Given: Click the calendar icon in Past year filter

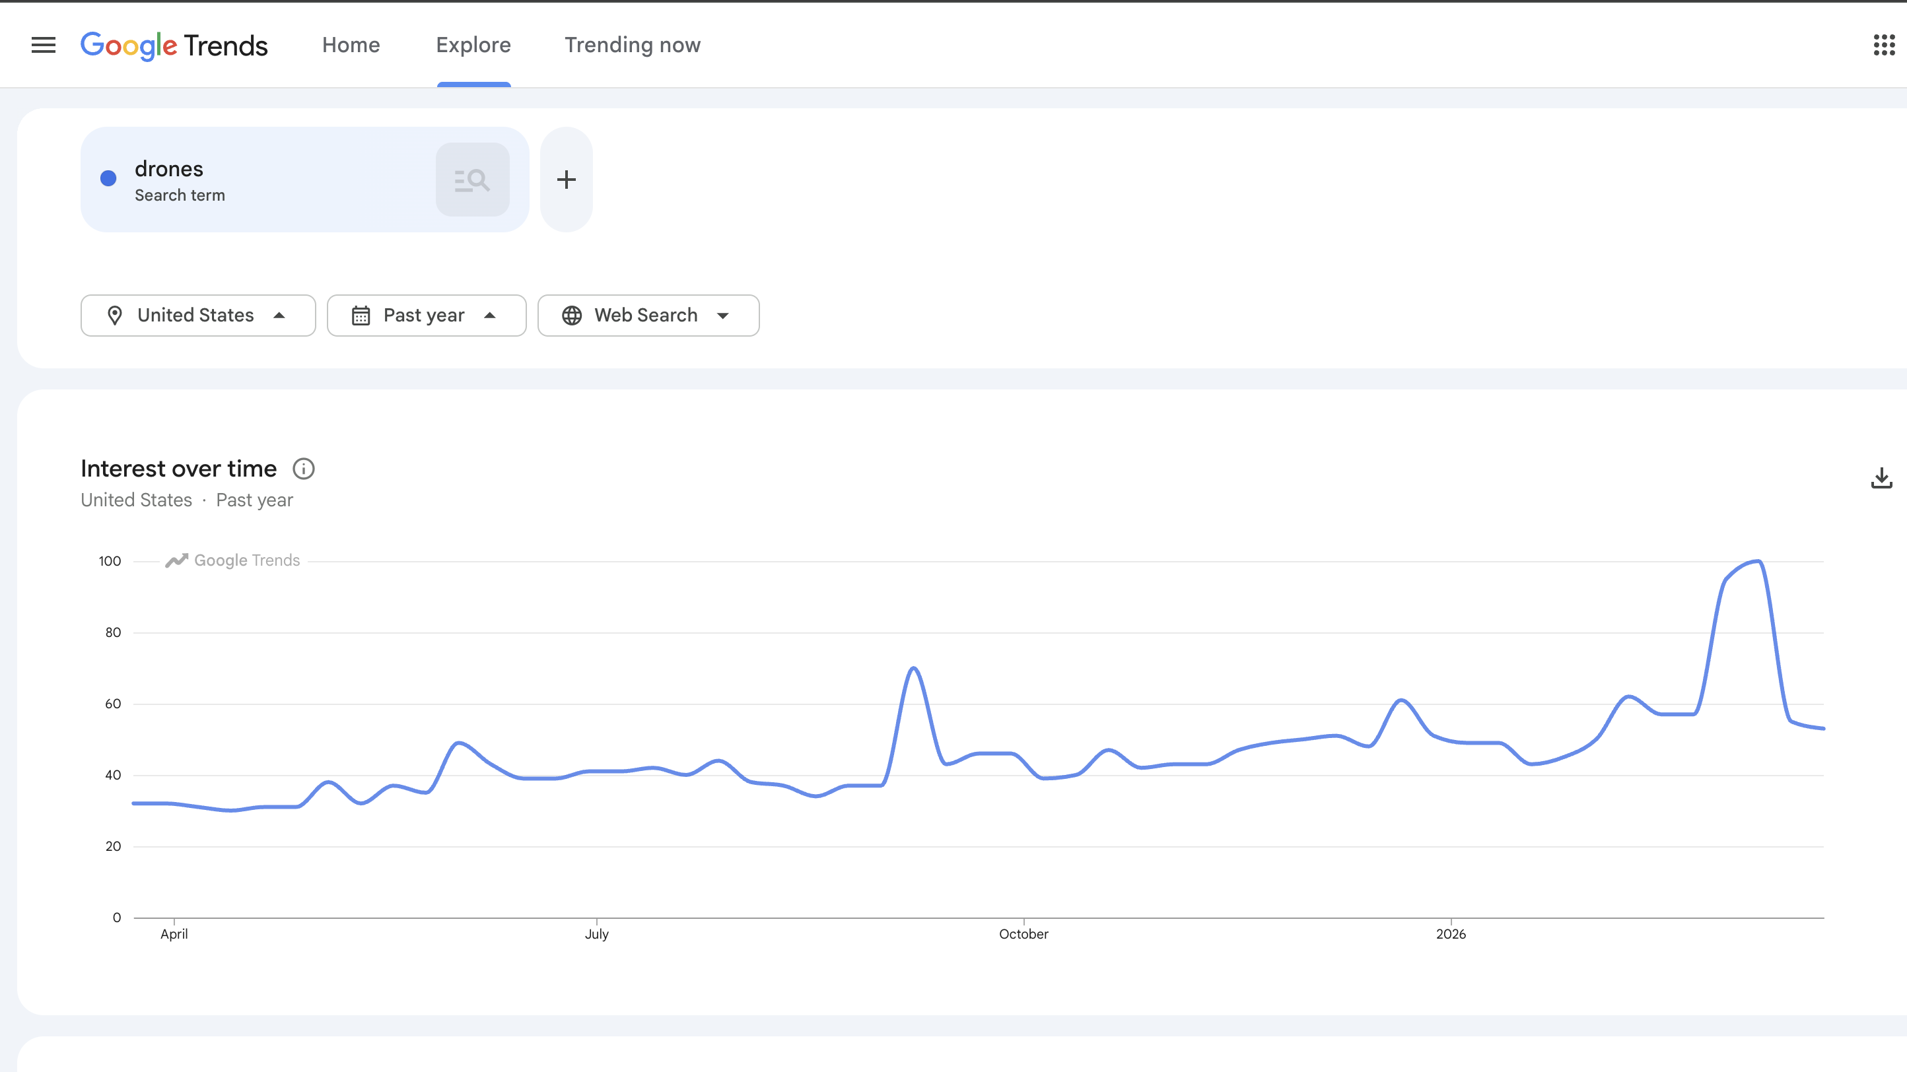Looking at the screenshot, I should point(361,316).
